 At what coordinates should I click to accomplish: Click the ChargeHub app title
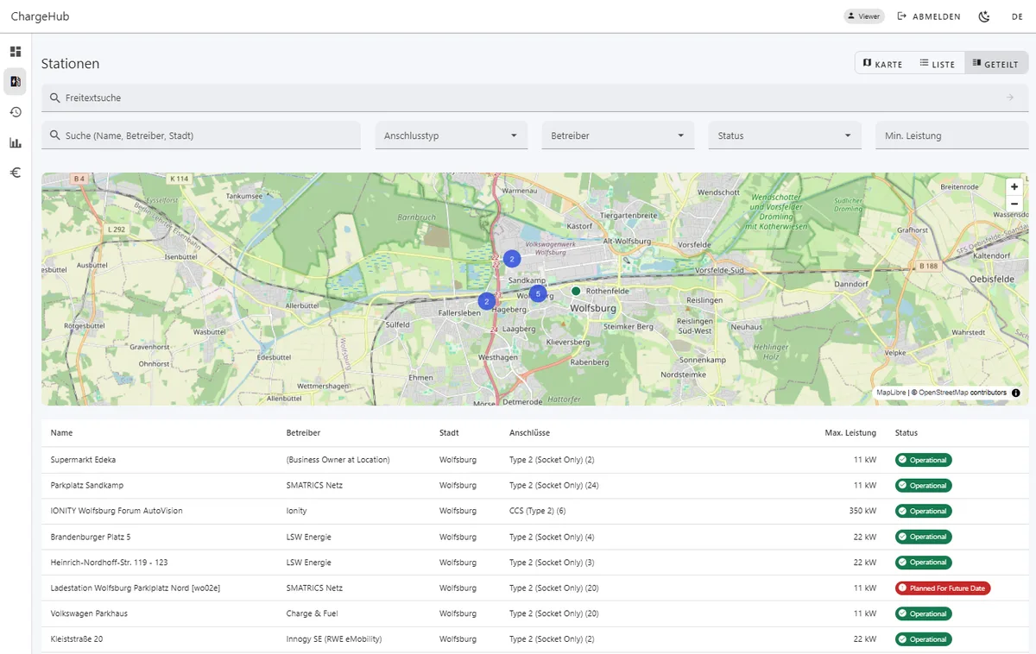tap(40, 16)
